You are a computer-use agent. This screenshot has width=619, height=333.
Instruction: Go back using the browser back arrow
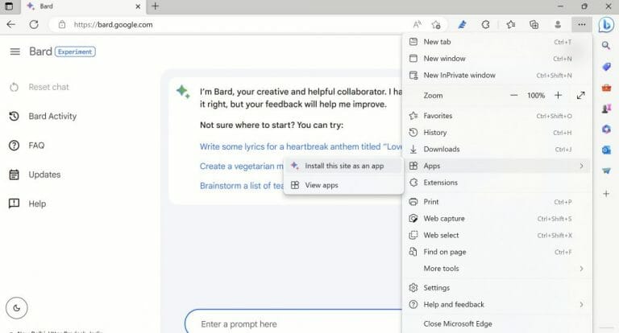[11, 24]
